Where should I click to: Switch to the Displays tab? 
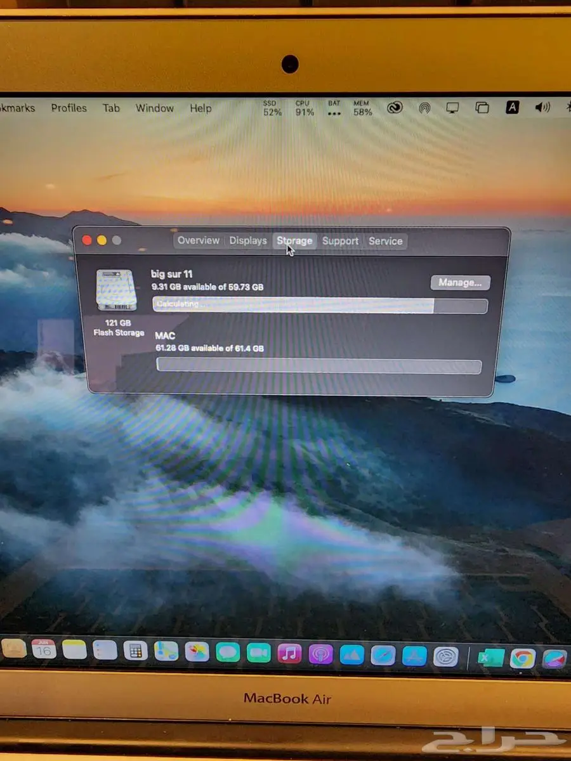(248, 240)
